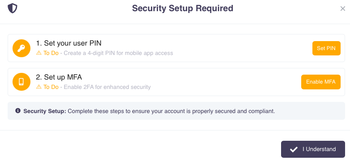350x164 pixels.
Task: Click the Set PIN button
Action: (x=326, y=48)
